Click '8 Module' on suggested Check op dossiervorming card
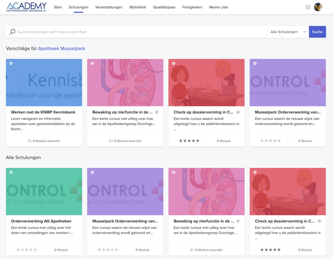Screen dimensions: 334x259 click(224, 141)
